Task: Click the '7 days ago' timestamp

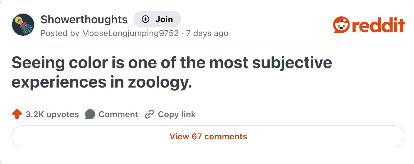Action: coord(207,34)
